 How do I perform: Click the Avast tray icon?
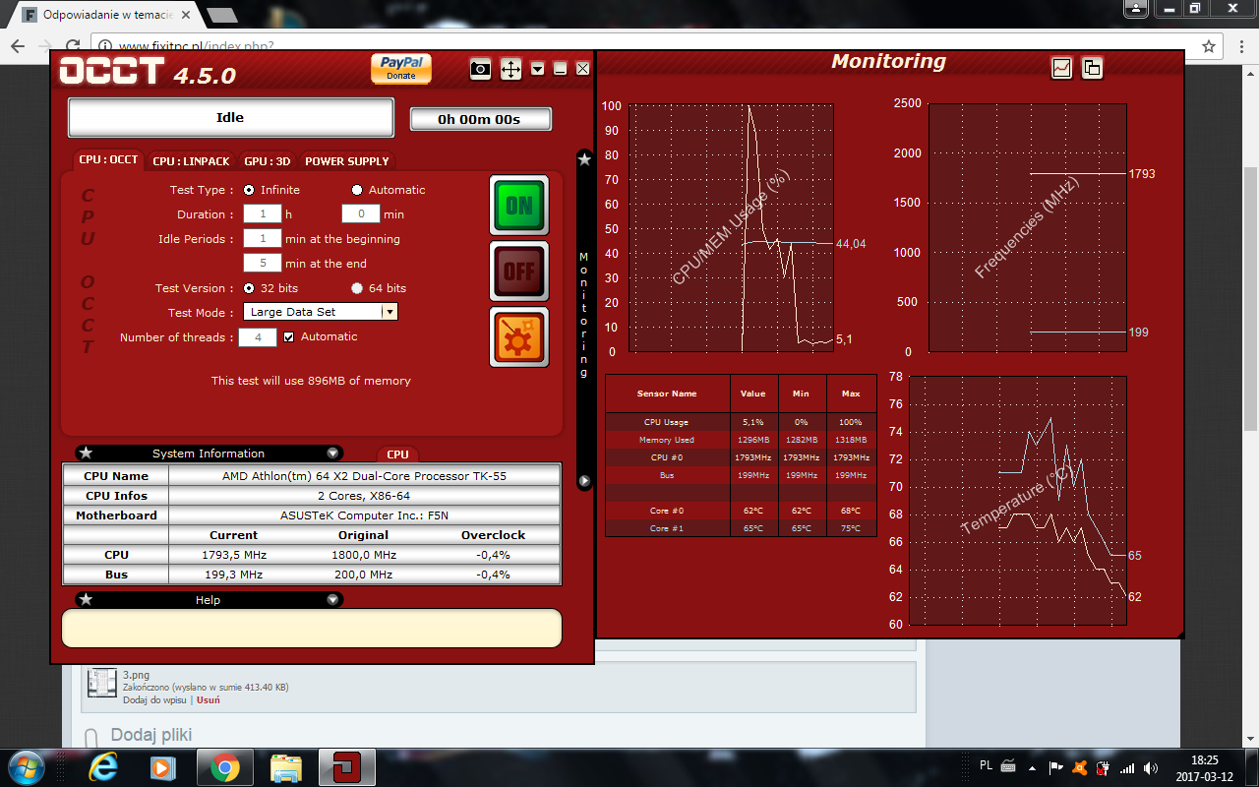tap(1079, 768)
